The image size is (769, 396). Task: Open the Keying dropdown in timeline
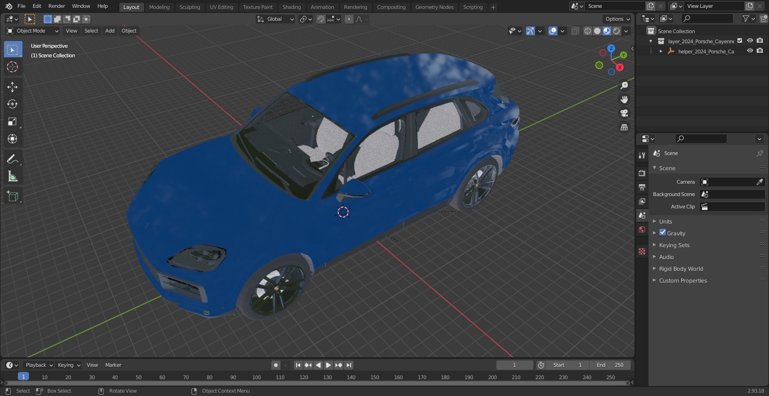(x=69, y=365)
